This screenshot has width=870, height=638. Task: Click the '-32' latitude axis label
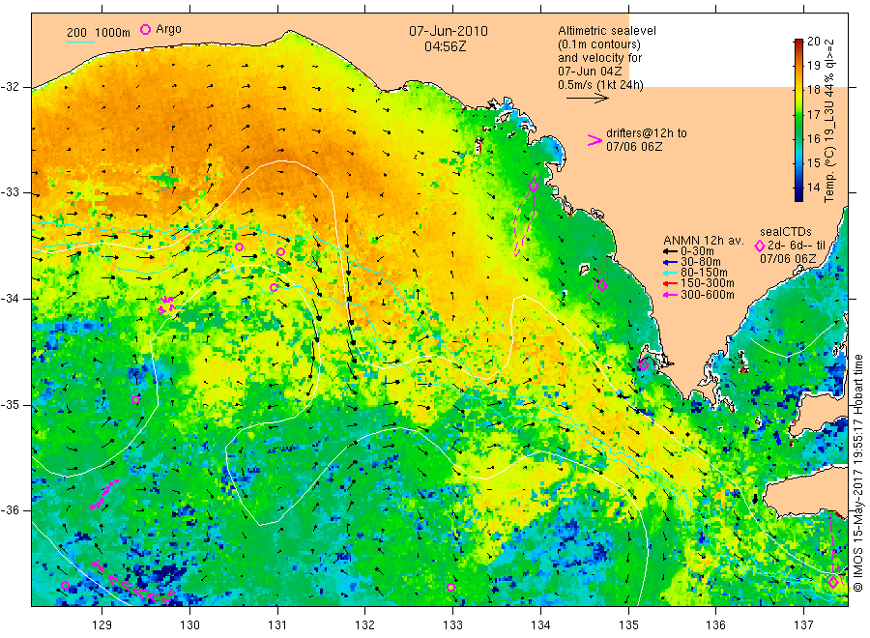11,87
